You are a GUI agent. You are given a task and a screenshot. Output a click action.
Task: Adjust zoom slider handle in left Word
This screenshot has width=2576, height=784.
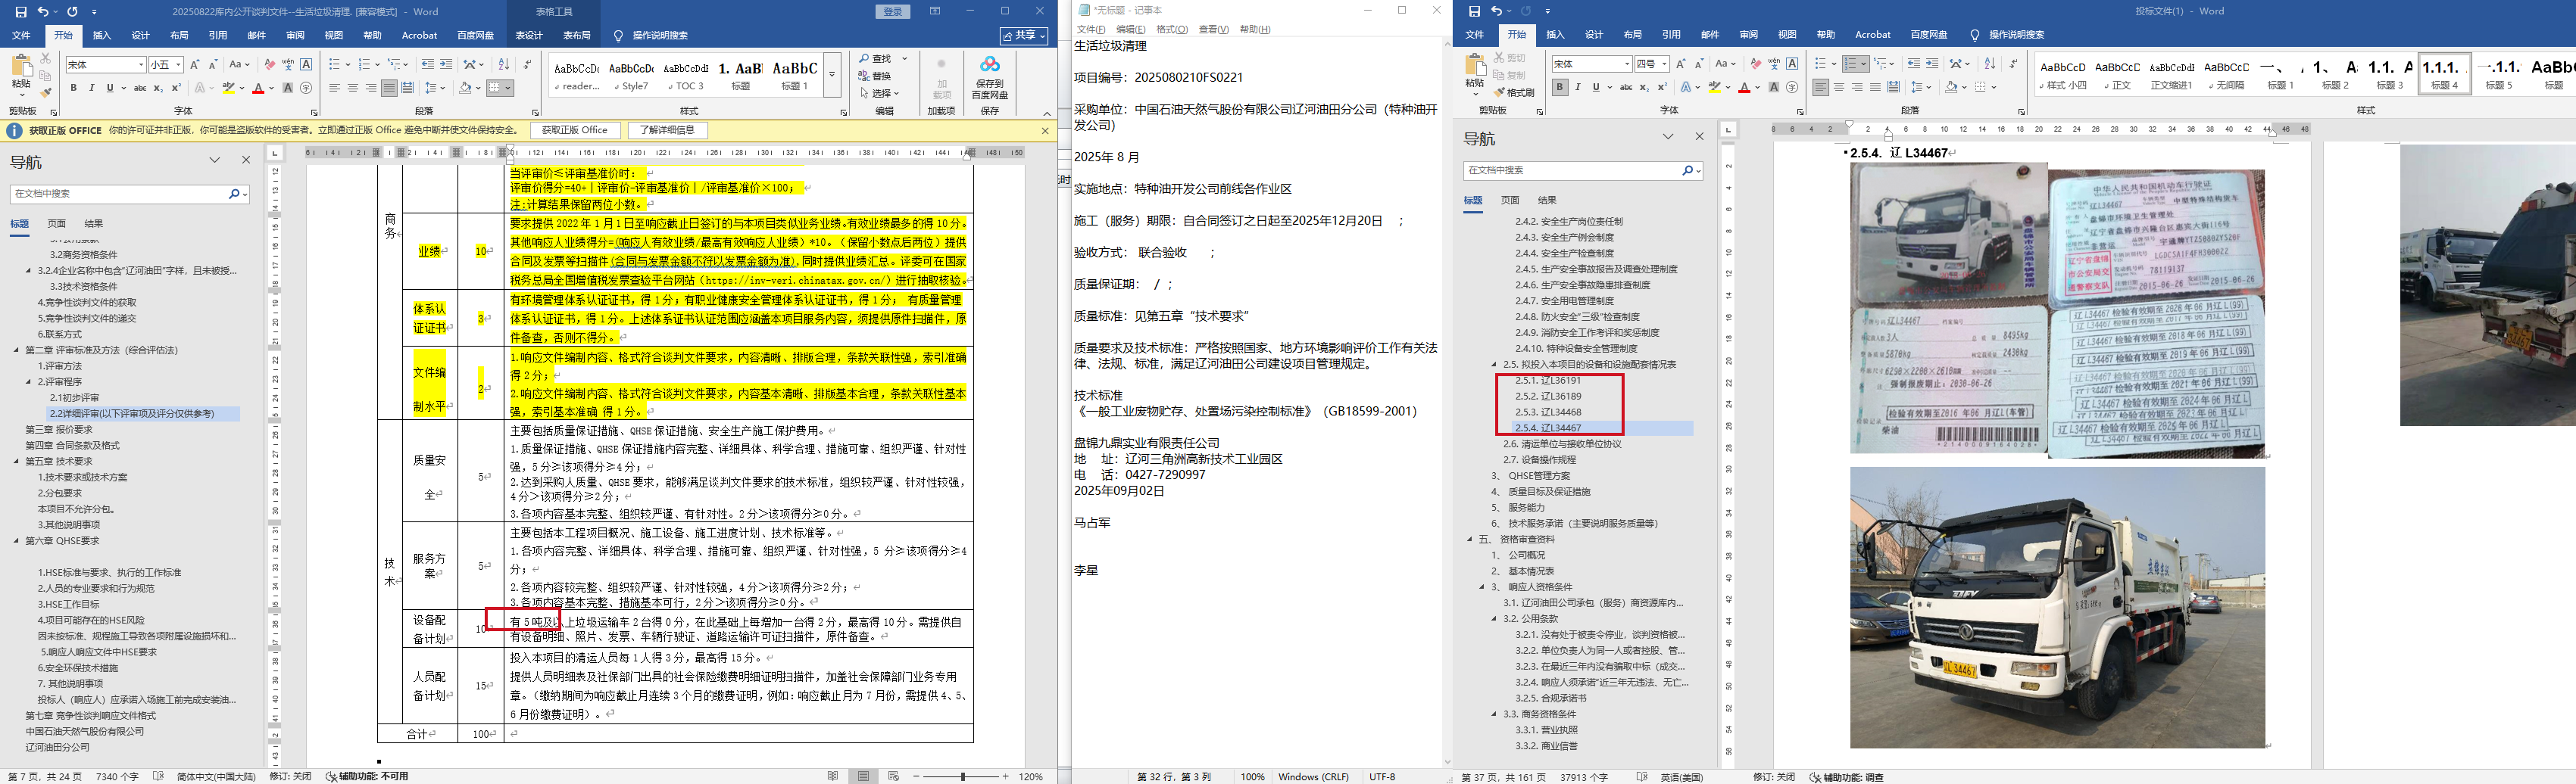[963, 776]
